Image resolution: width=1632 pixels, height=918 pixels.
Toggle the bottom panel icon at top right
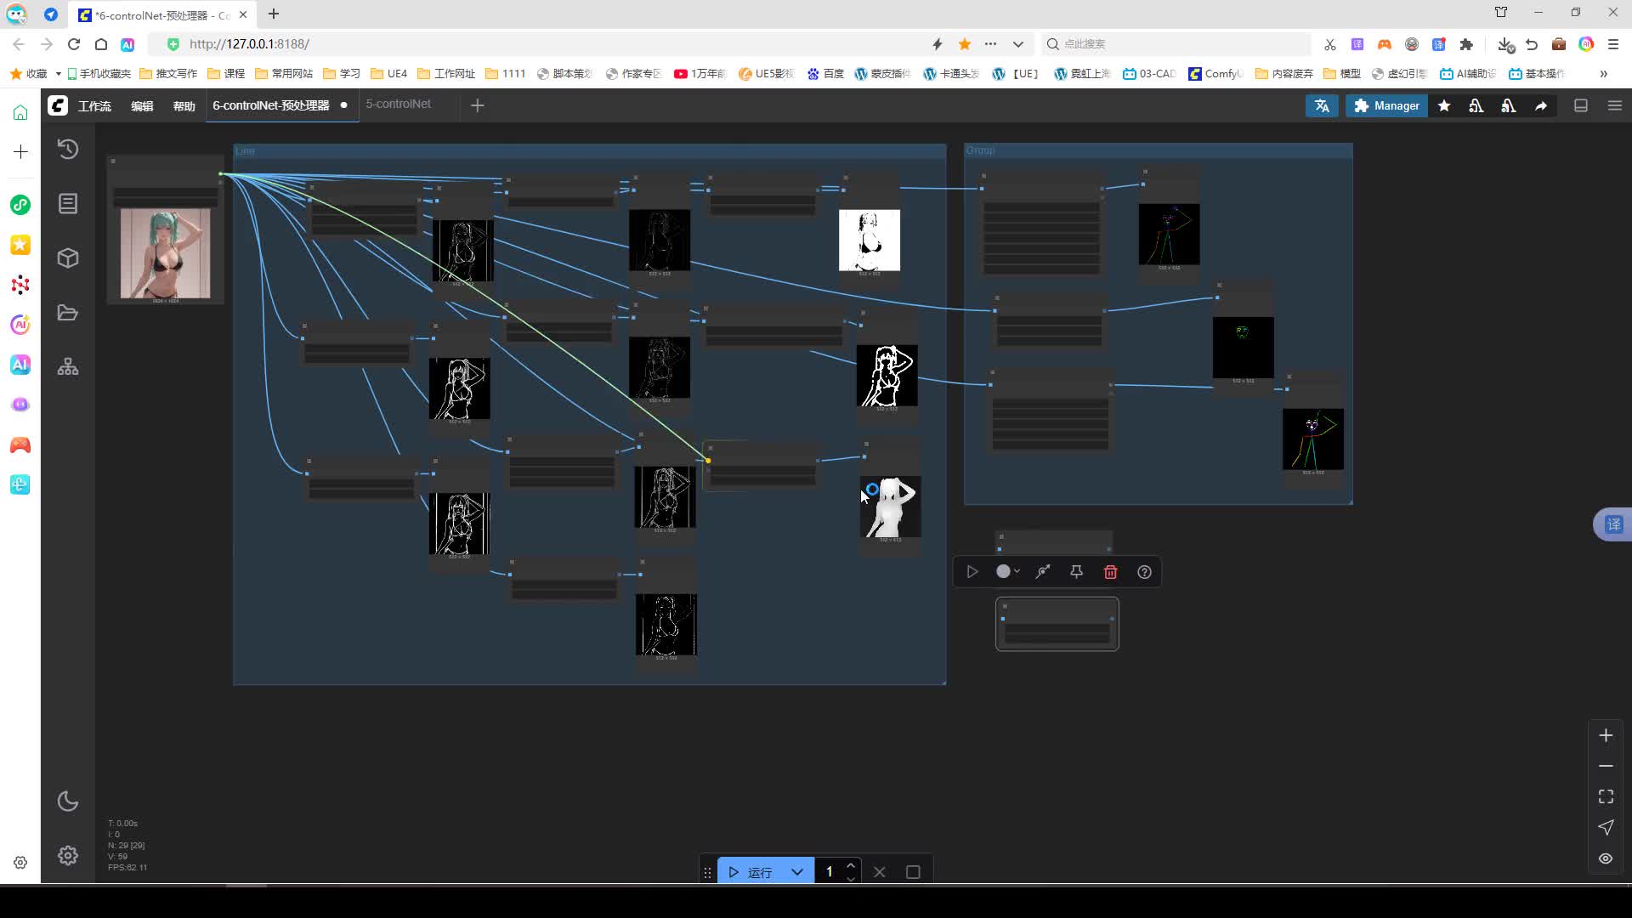coord(1581,105)
